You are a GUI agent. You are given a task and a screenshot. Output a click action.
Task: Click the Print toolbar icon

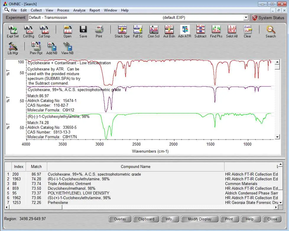pos(99,32)
